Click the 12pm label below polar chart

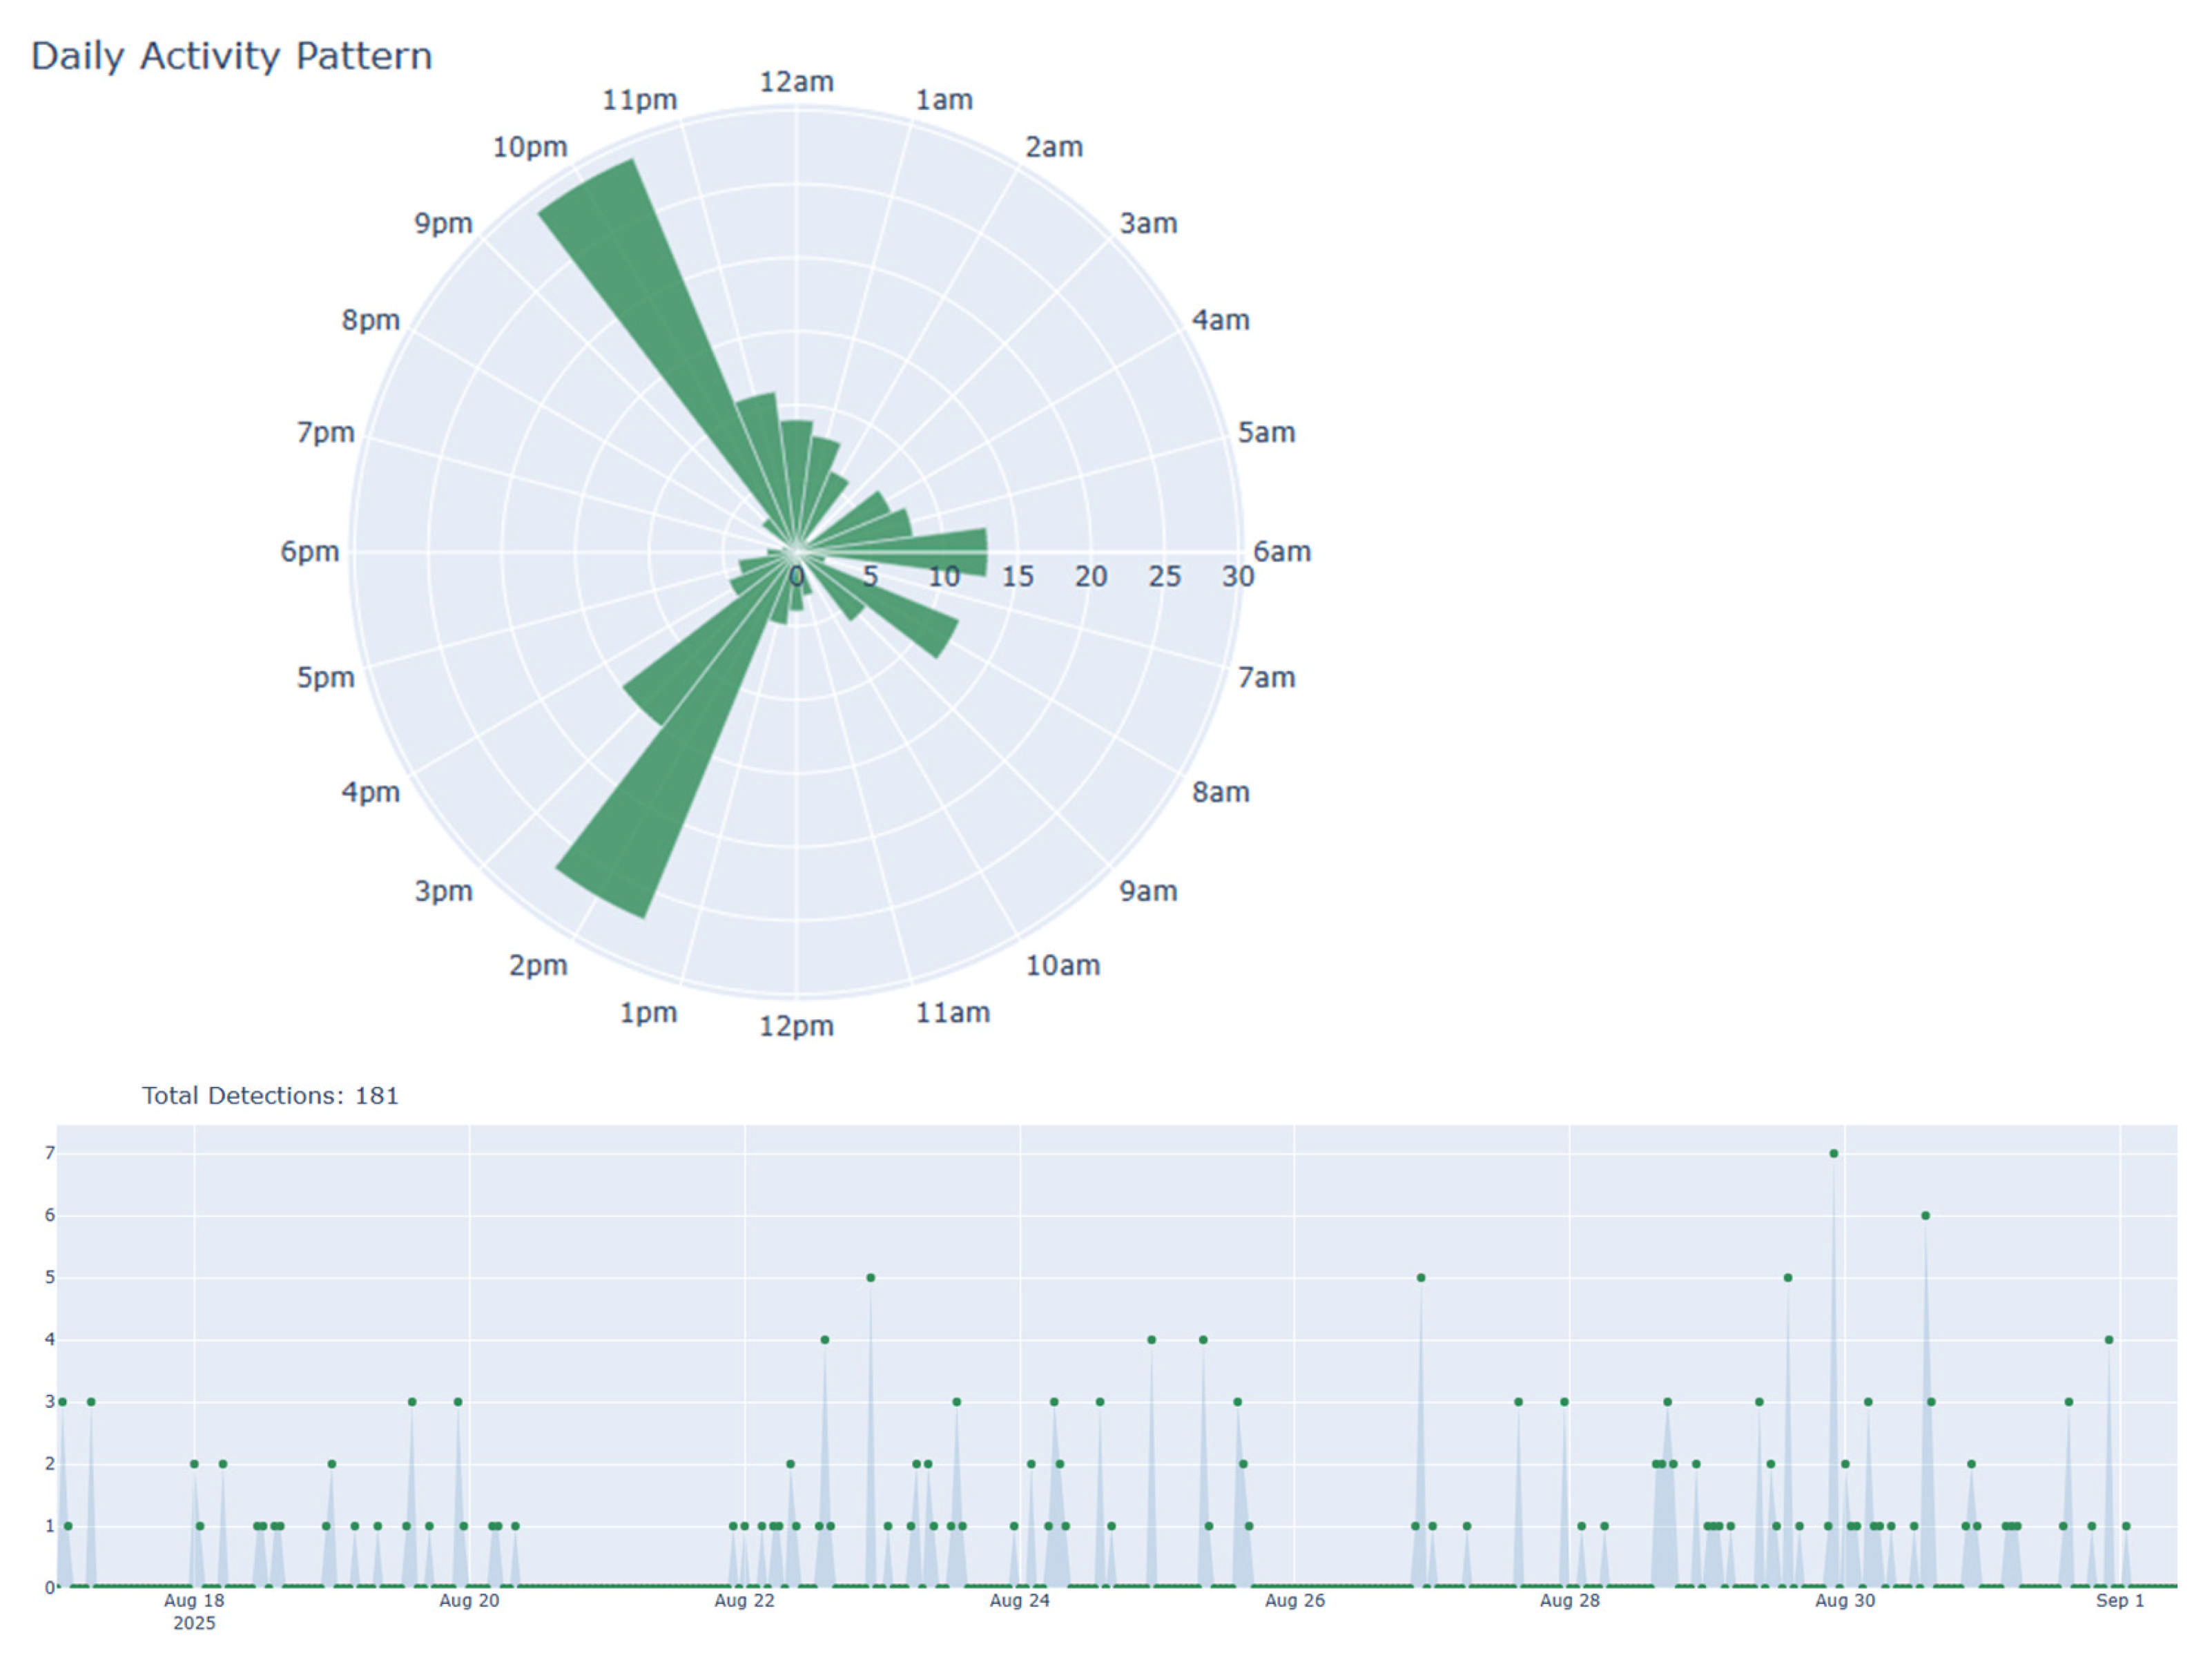(796, 1027)
